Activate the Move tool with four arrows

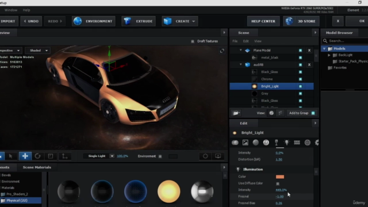coord(25,156)
